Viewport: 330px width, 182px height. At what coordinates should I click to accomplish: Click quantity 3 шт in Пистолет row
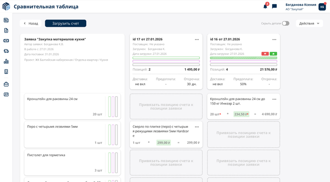[x=98, y=170]
